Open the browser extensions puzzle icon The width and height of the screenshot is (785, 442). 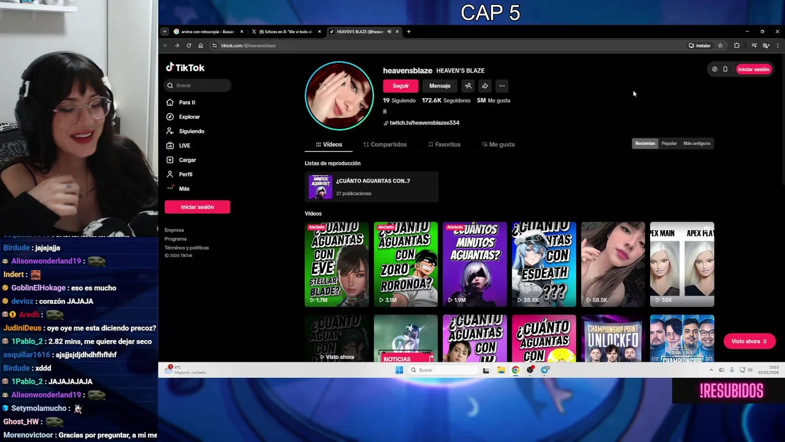(x=737, y=45)
